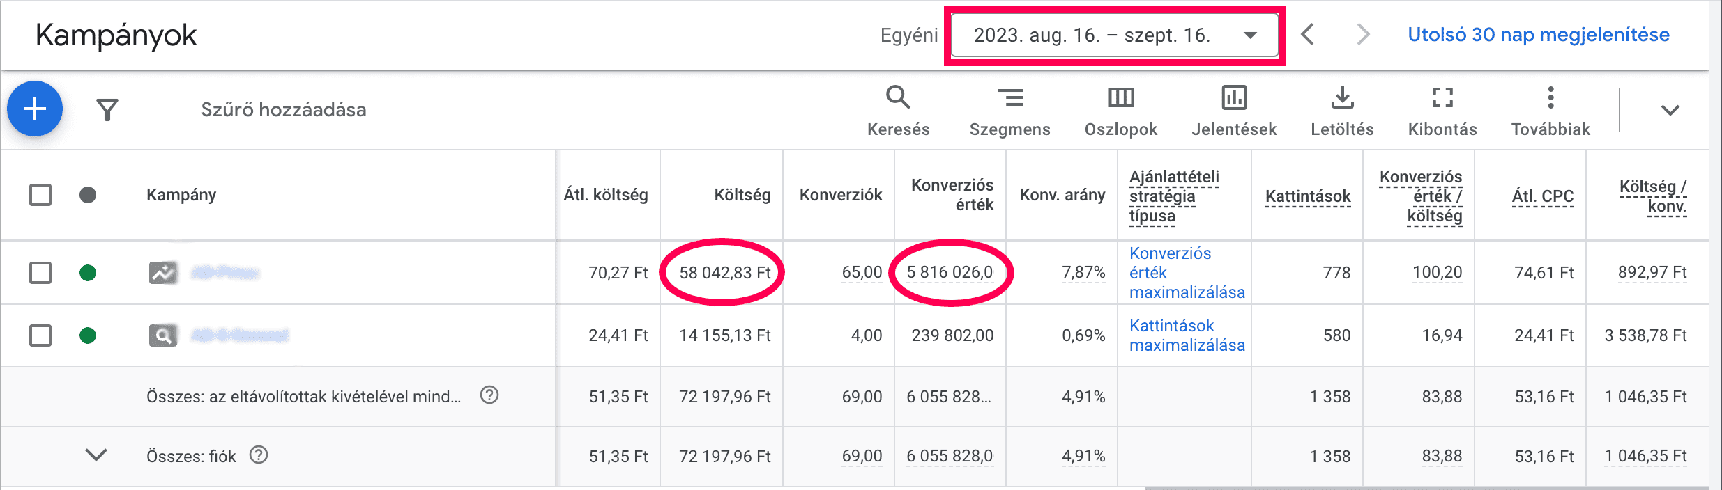Viewport: 1722px width, 490px height.
Task: Open Konverziós érték maximalizálása strategy link
Action: (x=1187, y=273)
